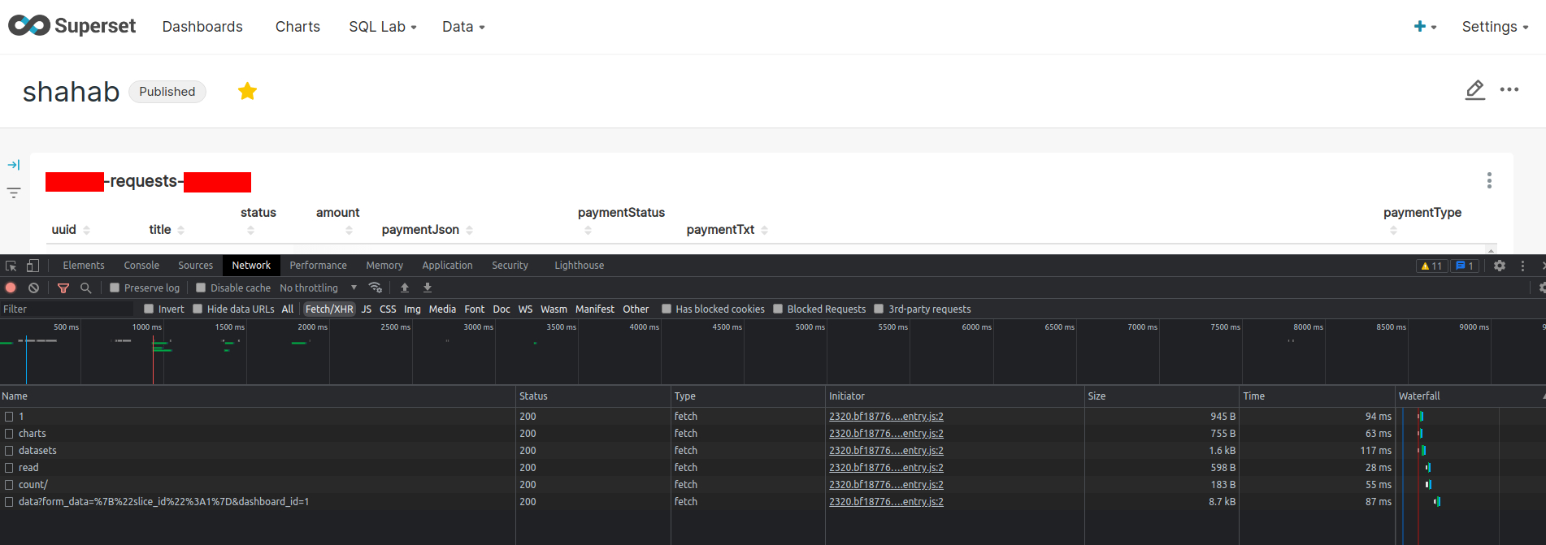Switch to the Elements tab
The height and width of the screenshot is (545, 1546).
click(x=84, y=266)
